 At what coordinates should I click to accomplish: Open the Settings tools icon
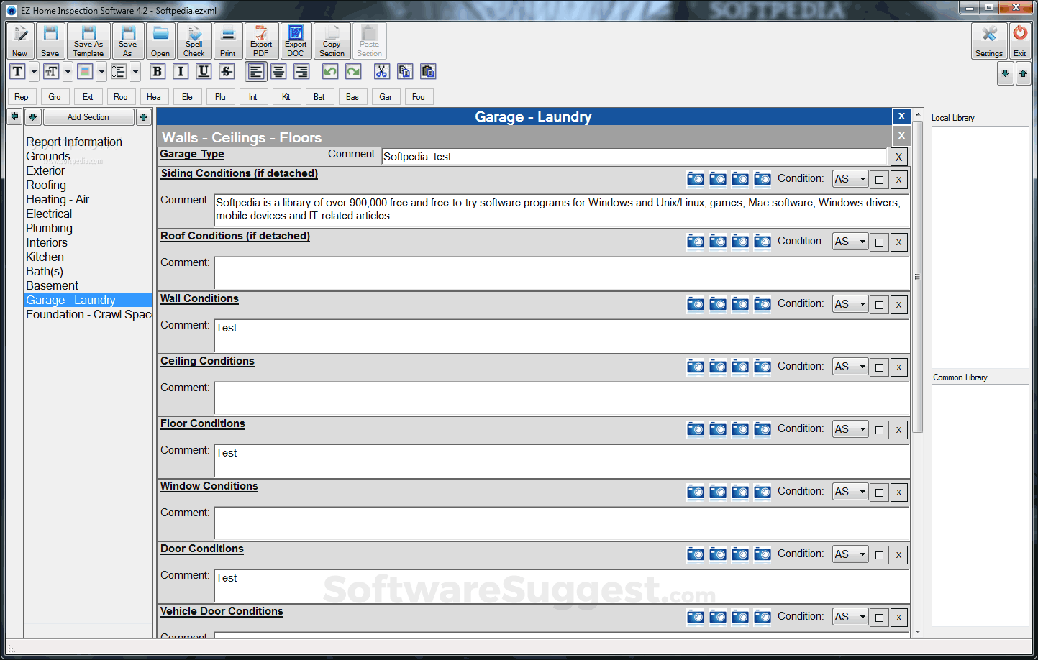(x=989, y=41)
